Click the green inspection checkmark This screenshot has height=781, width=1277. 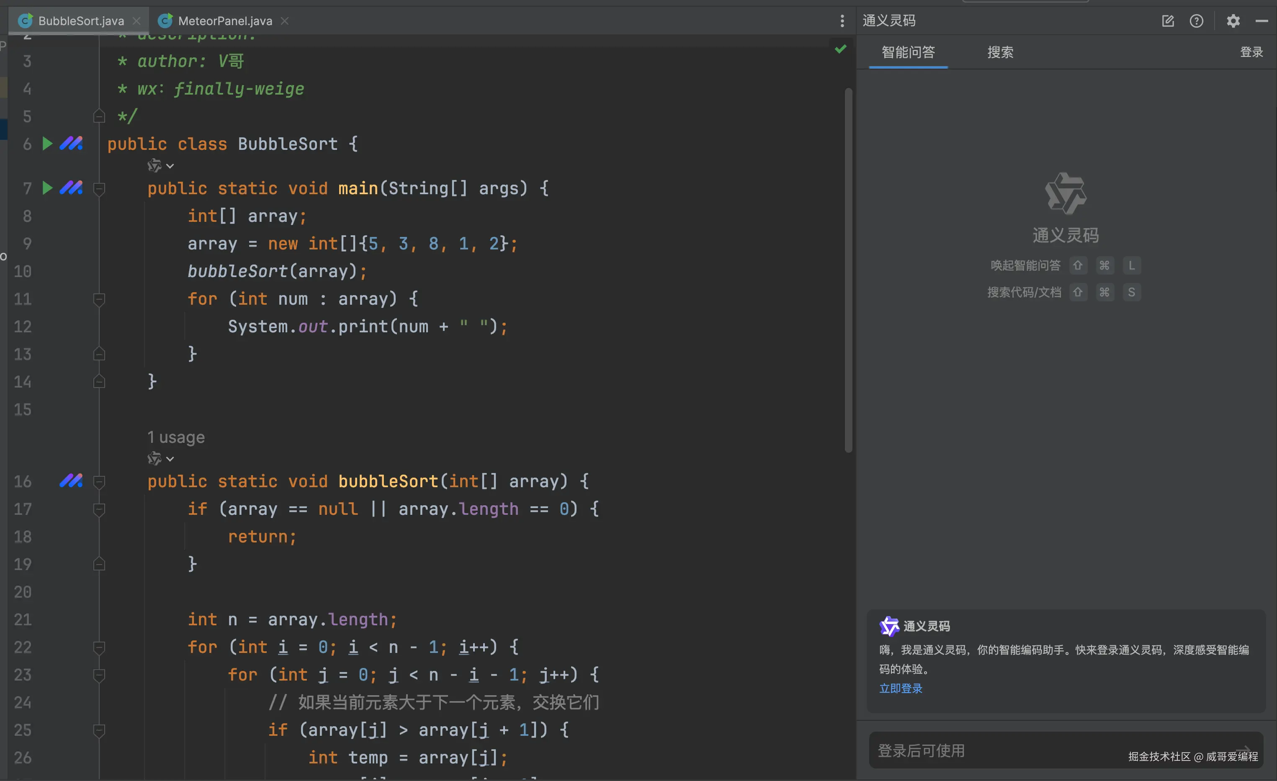click(841, 49)
